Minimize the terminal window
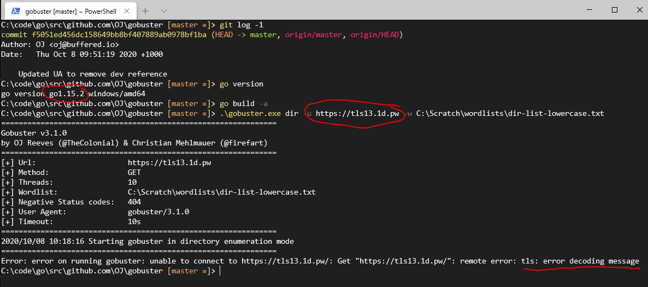The image size is (648, 287). coord(589,10)
